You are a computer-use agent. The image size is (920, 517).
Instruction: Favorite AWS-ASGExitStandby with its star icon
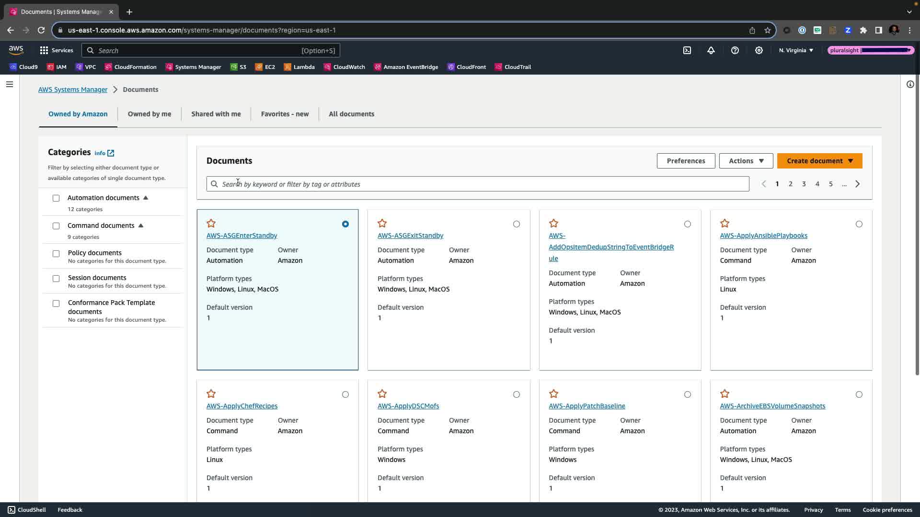382,224
